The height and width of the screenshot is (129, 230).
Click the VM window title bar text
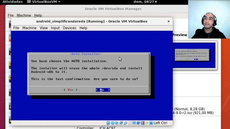[92, 21]
